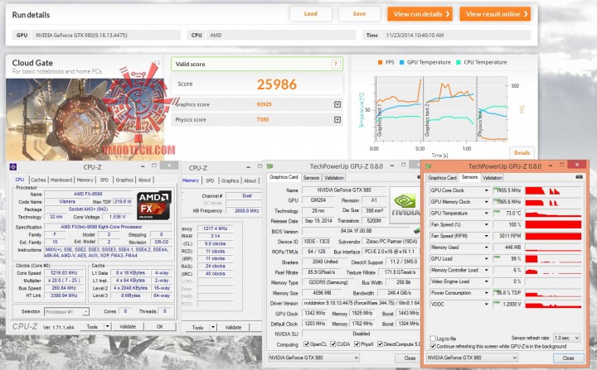This screenshot has height=370, width=597.
Task: Open the GPU Temperature sensor dropdown
Action: (x=486, y=213)
